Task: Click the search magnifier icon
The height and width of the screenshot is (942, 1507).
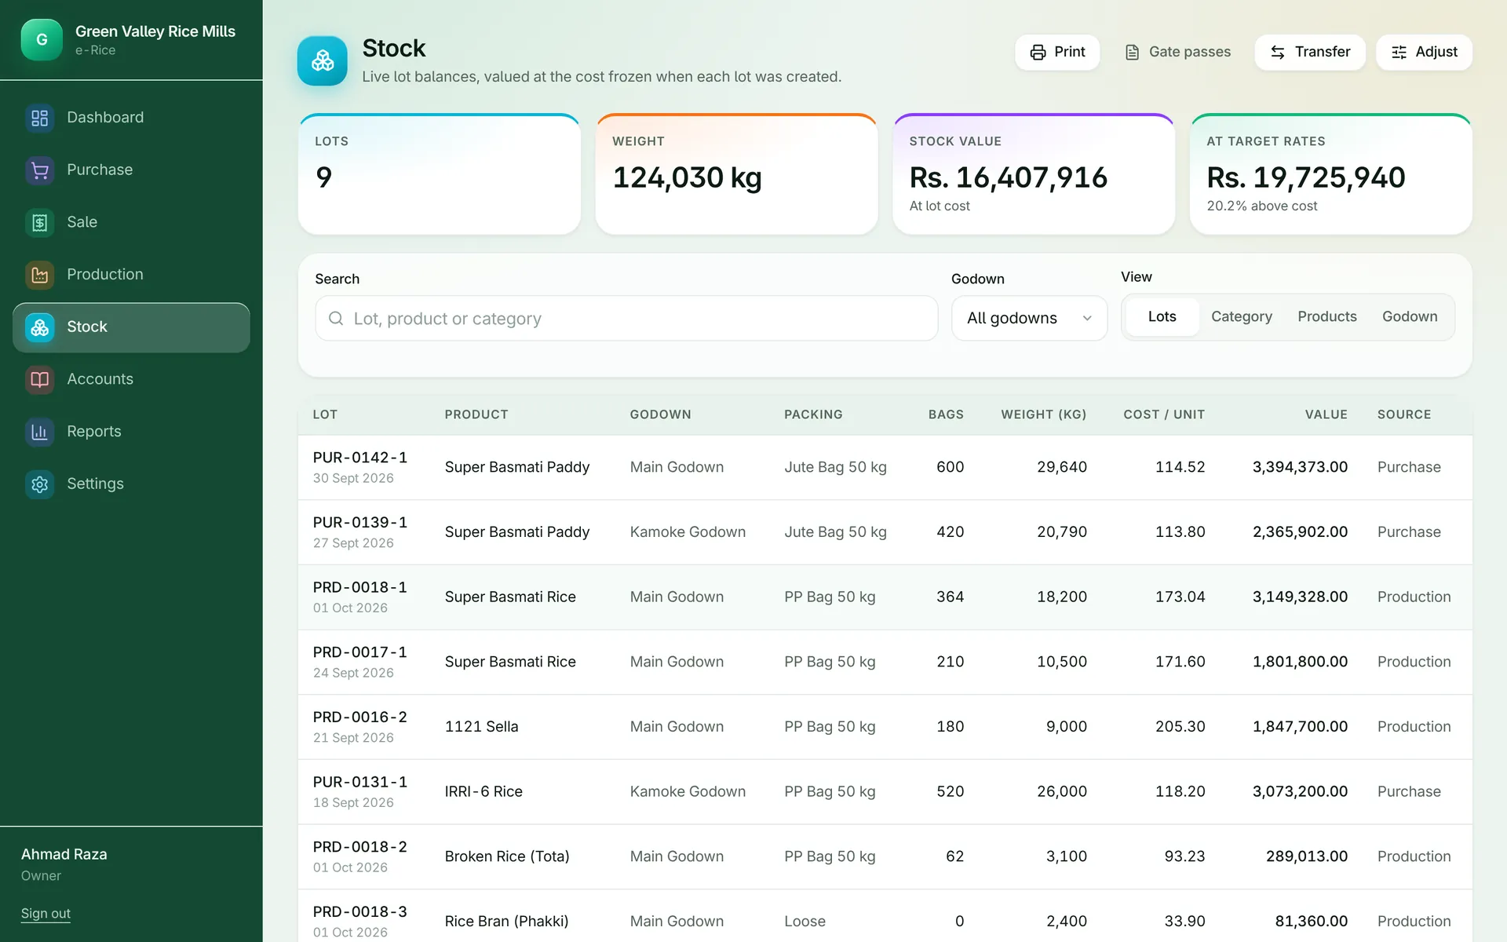Action: [x=336, y=318]
